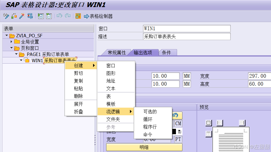Click the upper 10.00 margin field
The height and width of the screenshot is (152, 271).
(x=165, y=76)
